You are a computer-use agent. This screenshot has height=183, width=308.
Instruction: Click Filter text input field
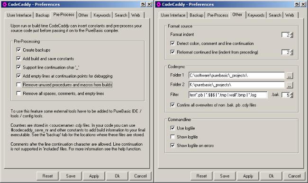(x=228, y=95)
